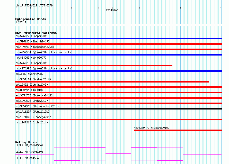229x164 pixels.
Task: Open the esv3654902 (Besenbacher2015) label
Action: click(x=37, y=106)
